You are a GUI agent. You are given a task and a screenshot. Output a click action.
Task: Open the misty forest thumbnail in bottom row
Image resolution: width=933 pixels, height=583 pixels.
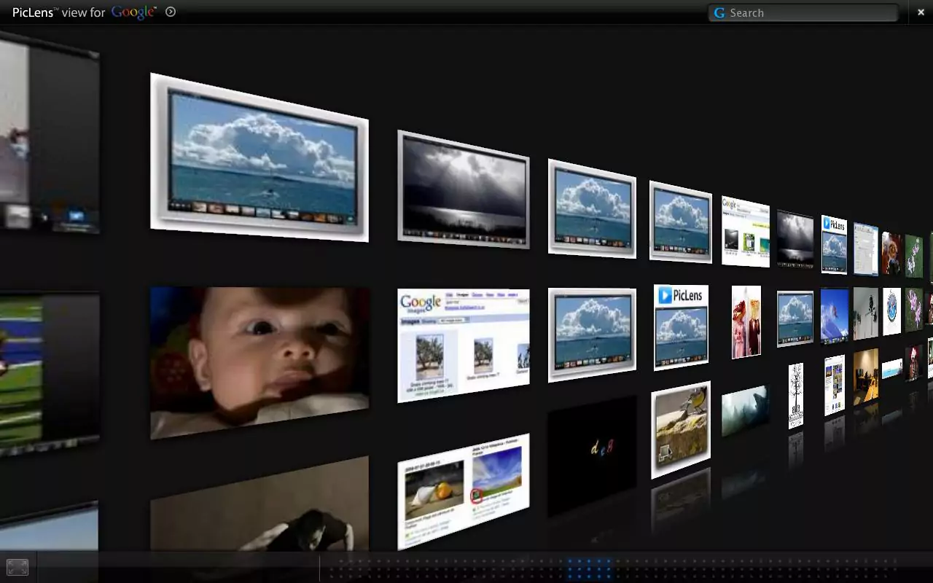[745, 410]
